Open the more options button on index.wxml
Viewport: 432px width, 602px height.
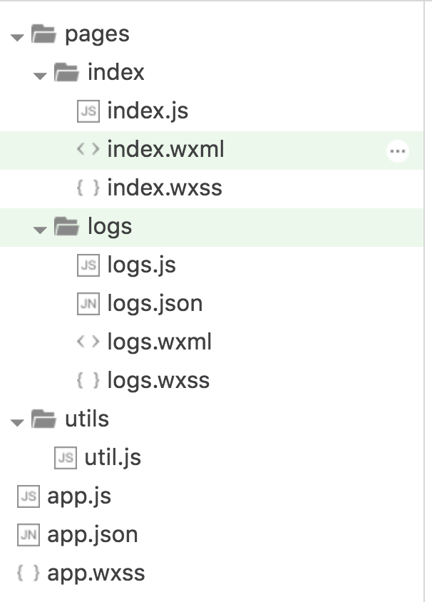click(397, 150)
